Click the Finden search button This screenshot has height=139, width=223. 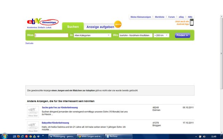coord(183,35)
